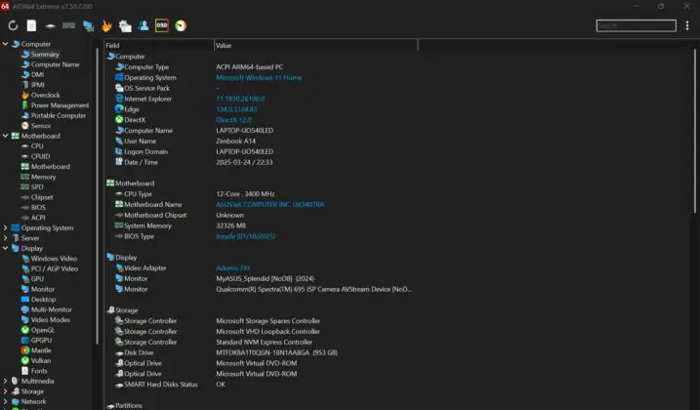
Task: Select the Computer Type row
Action: pyautogui.click(x=262, y=67)
